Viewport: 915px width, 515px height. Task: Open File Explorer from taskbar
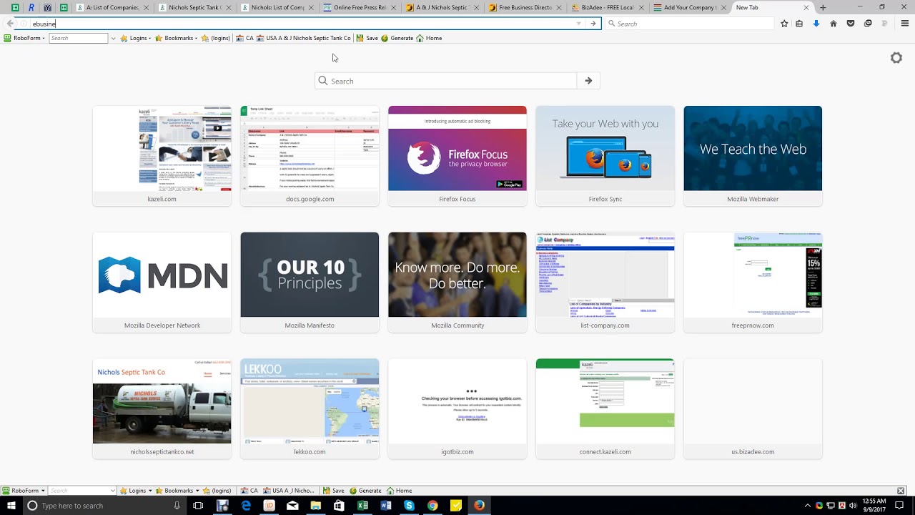pos(315,506)
